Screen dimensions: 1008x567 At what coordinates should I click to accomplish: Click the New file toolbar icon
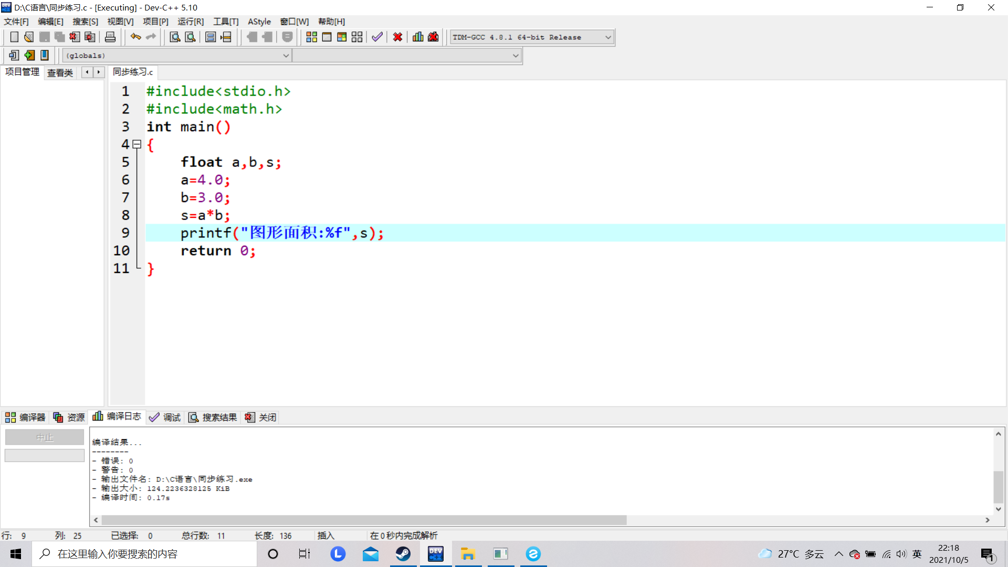14,37
